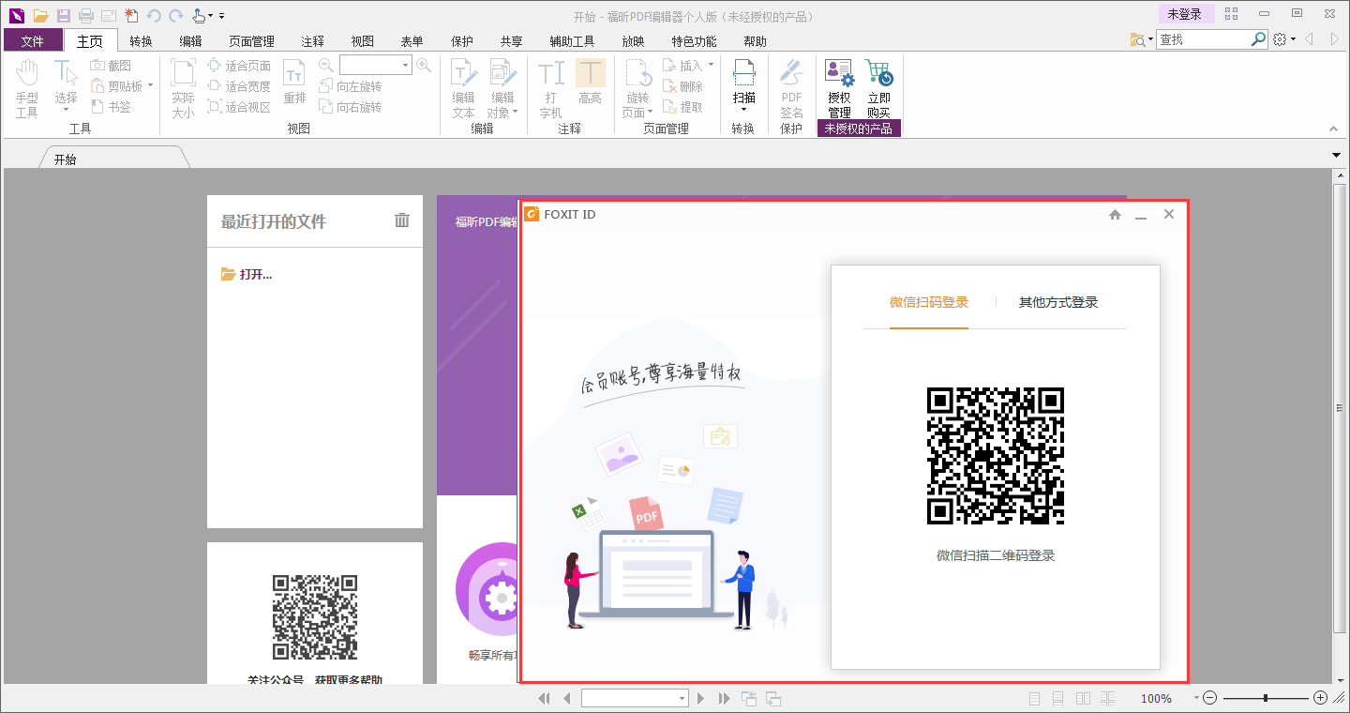Activate the Highlight (高亮) annotation tool
This screenshot has width=1350, height=713.
(x=591, y=86)
